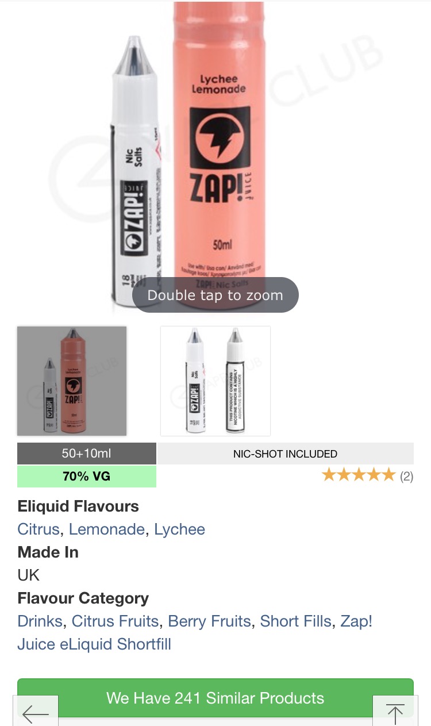Tap the Double tap to zoom overlay
The image size is (431, 726).
pyautogui.click(x=215, y=295)
